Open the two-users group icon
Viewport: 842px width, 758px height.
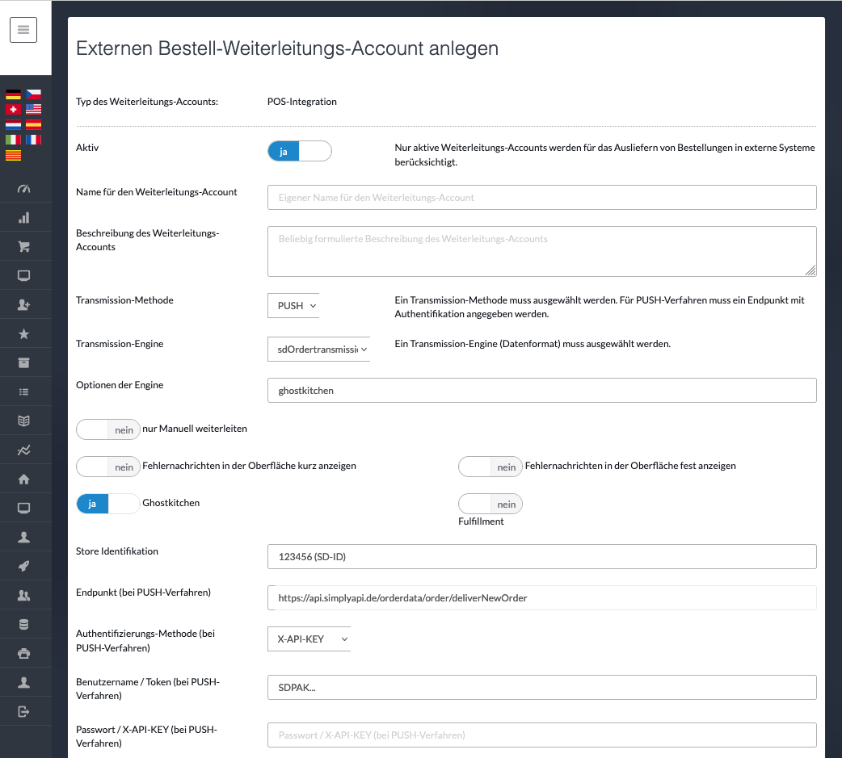tap(23, 595)
